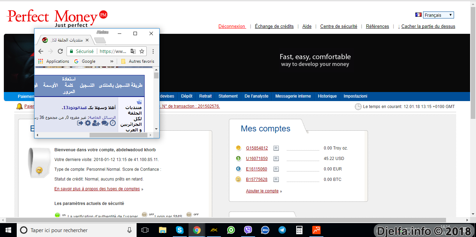Open the Impostazioni menu

tap(355, 96)
